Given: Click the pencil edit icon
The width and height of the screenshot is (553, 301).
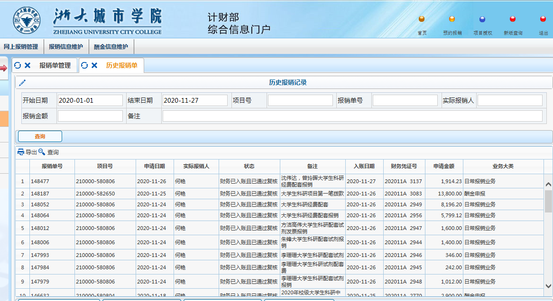Looking at the screenshot, I should tap(22, 83).
